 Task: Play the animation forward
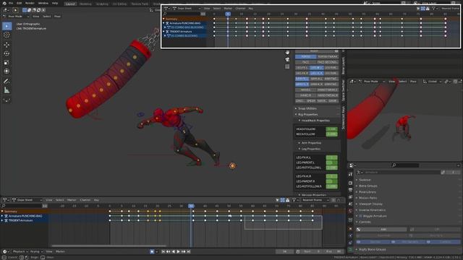click(178, 251)
